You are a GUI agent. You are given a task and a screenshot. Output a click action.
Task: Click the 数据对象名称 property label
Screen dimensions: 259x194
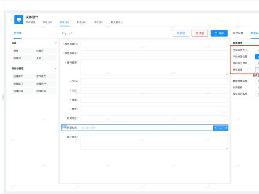(x=240, y=81)
